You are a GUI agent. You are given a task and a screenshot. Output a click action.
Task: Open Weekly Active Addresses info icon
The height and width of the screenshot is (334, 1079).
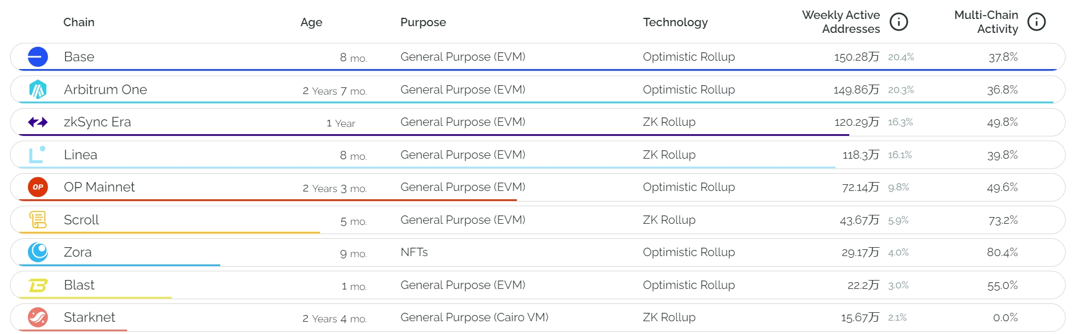[899, 22]
